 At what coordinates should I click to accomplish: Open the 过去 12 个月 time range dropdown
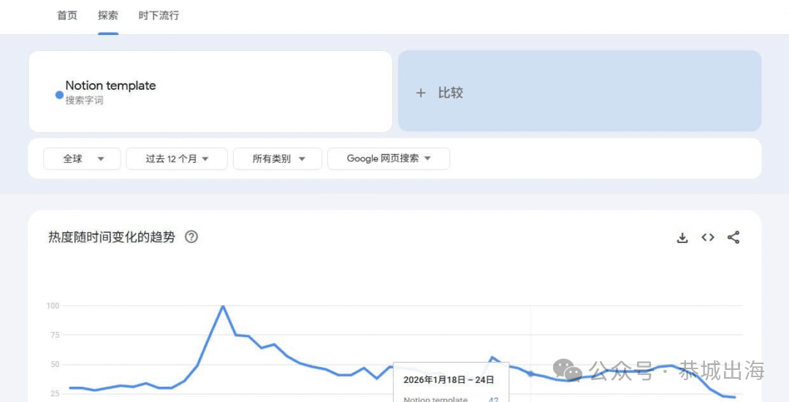tap(177, 159)
